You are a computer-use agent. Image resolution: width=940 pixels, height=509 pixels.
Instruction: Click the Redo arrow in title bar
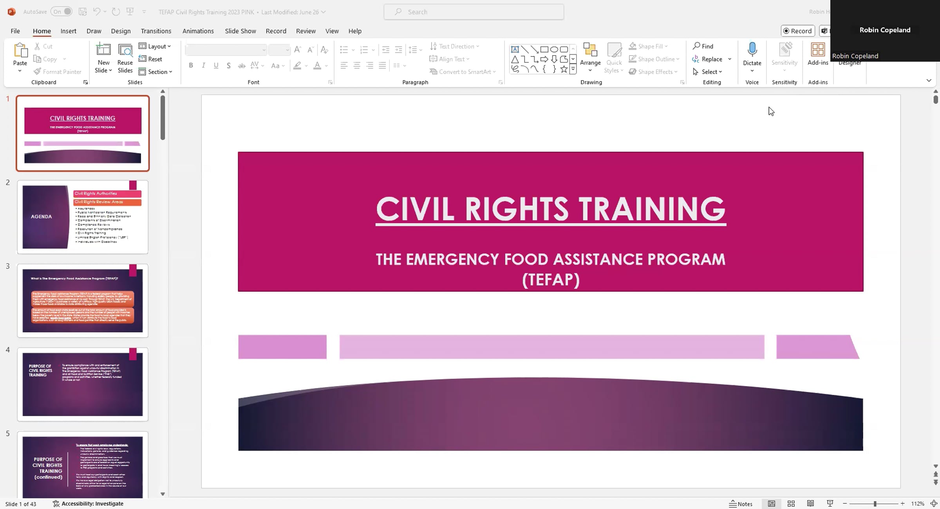pos(116,12)
